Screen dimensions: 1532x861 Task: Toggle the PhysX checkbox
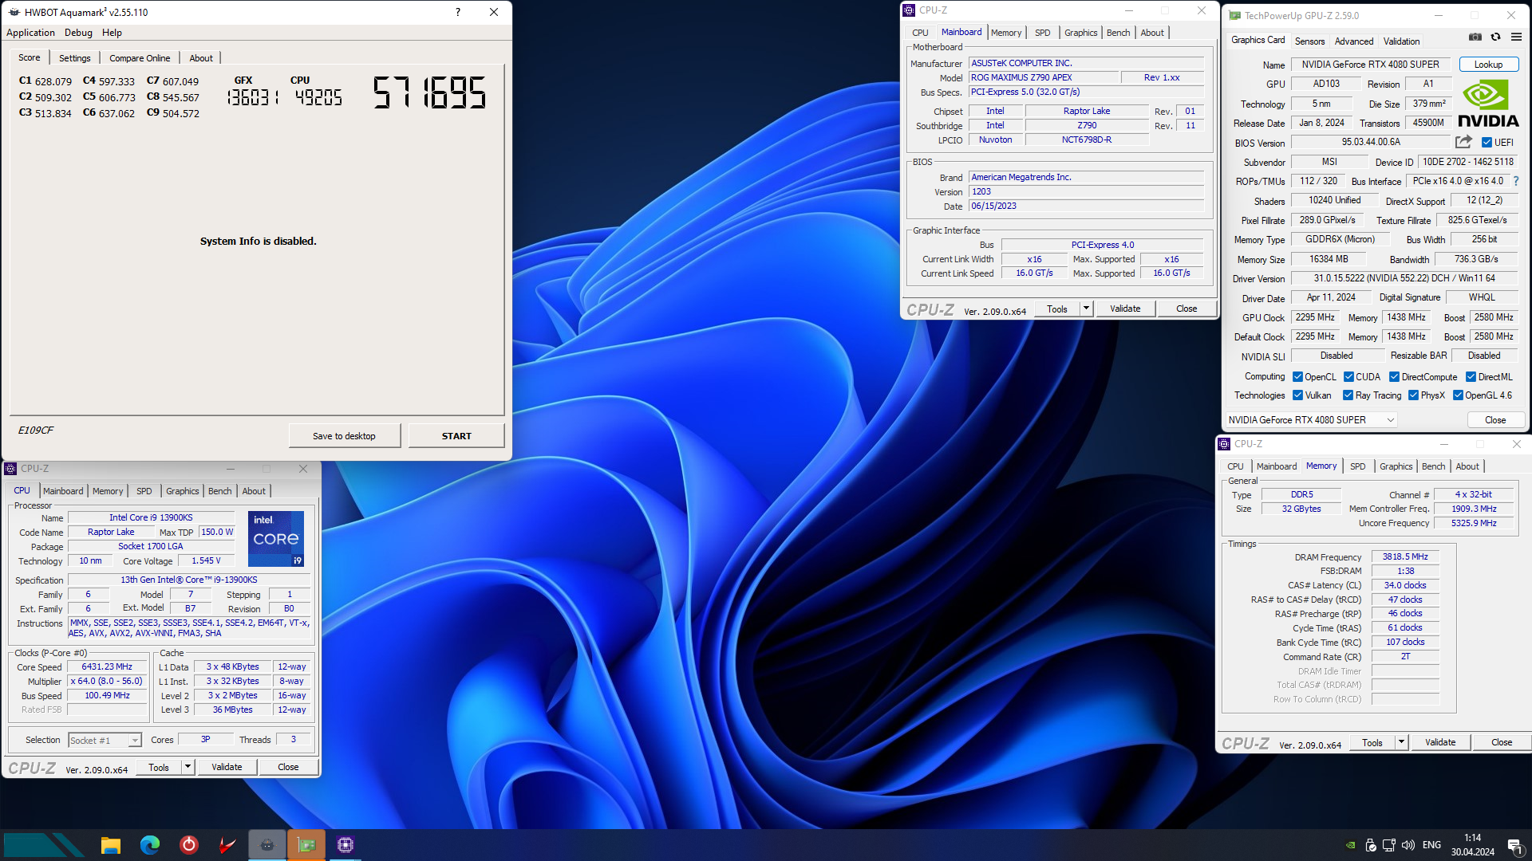[1413, 395]
